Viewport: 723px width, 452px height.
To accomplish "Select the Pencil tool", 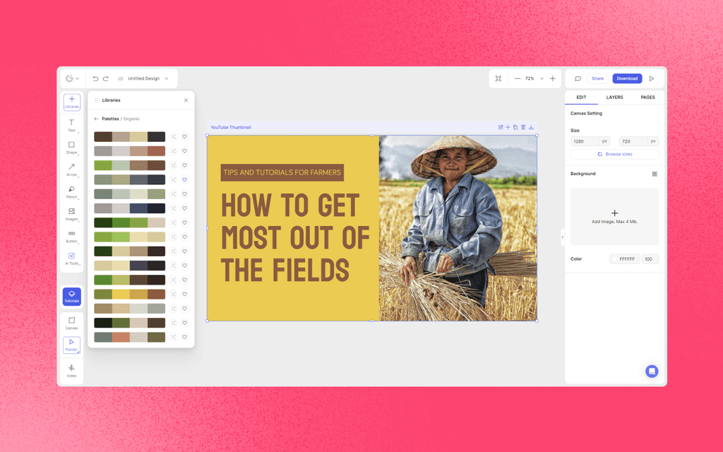I will click(71, 193).
